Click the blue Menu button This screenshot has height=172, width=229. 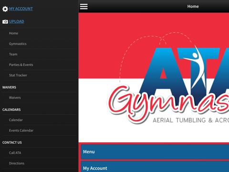[155, 152]
